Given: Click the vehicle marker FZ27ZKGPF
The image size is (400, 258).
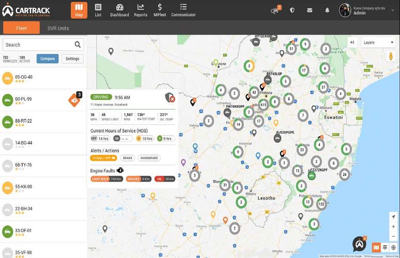Looking at the screenshot, I should [311, 175].
